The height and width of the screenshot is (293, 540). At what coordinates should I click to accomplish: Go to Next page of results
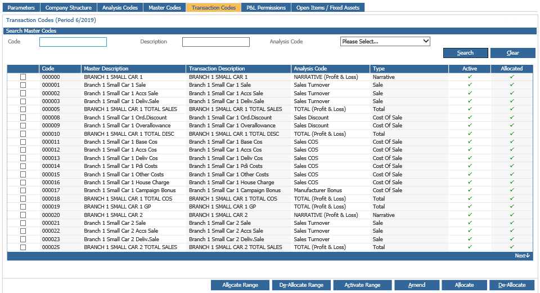522,256
